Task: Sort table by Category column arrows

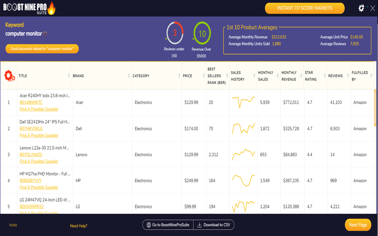Action: (x=179, y=76)
